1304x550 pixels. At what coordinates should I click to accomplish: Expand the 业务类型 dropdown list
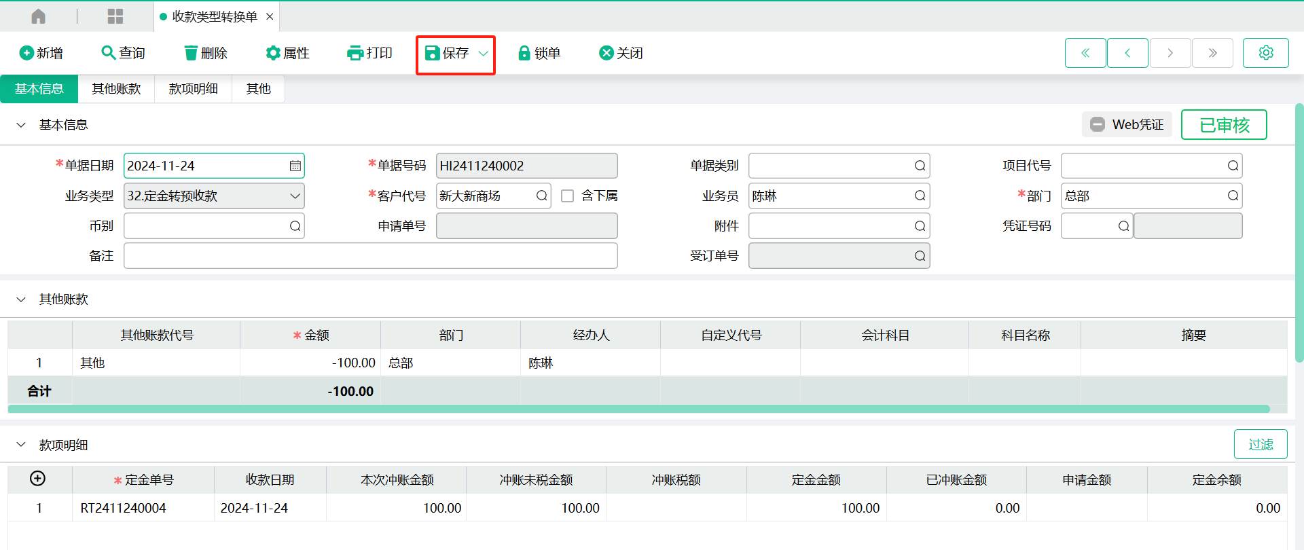[x=295, y=196]
